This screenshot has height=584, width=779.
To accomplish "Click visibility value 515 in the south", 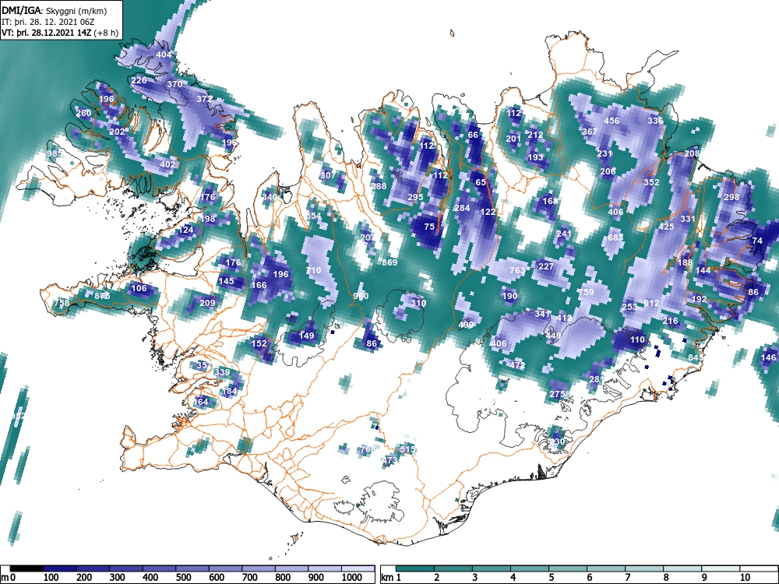I will point(407,449).
